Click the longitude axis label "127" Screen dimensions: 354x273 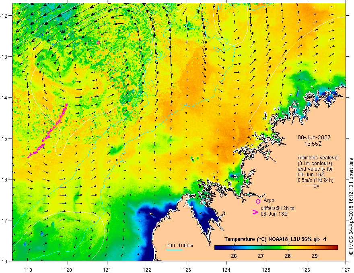[x=346, y=270]
